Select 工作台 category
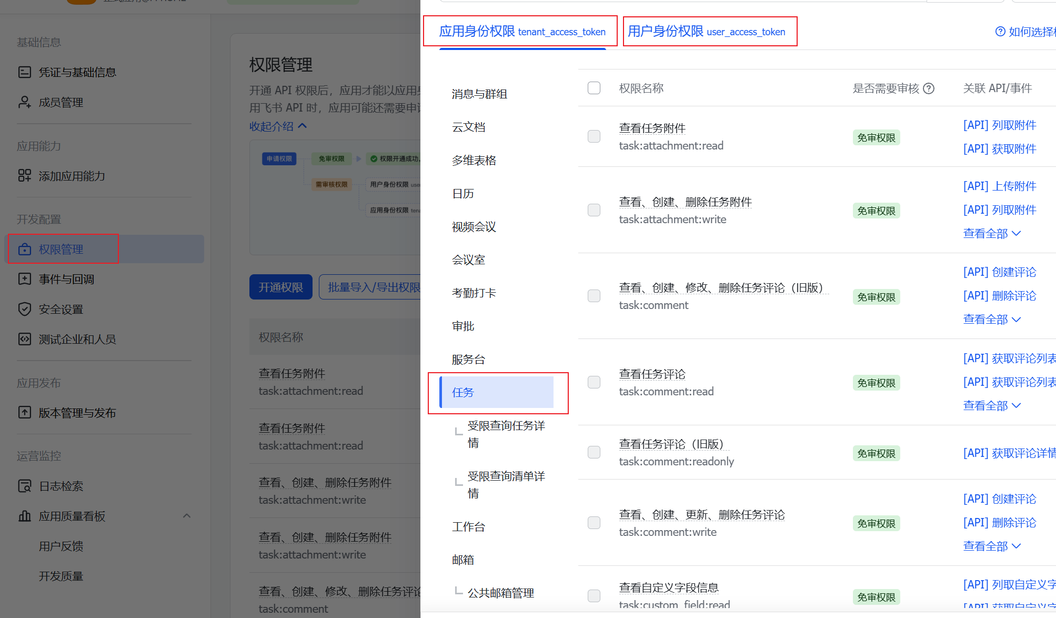Image resolution: width=1056 pixels, height=618 pixels. (x=468, y=527)
